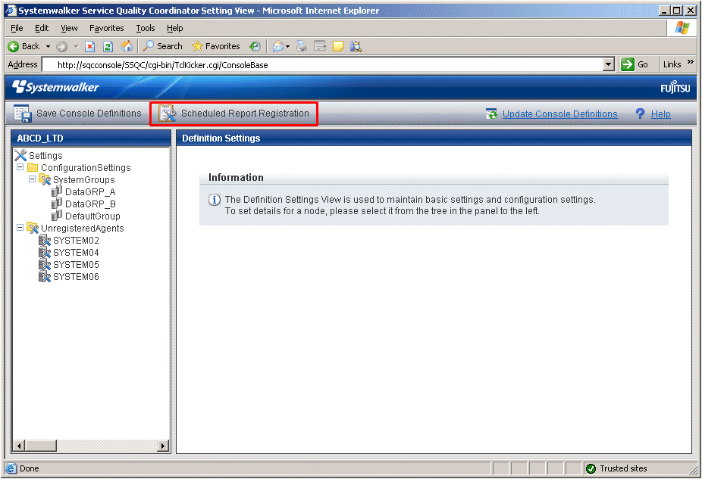Open the Back history dropdown arrow
Screen dimensions: 702x479
pyautogui.click(x=48, y=46)
